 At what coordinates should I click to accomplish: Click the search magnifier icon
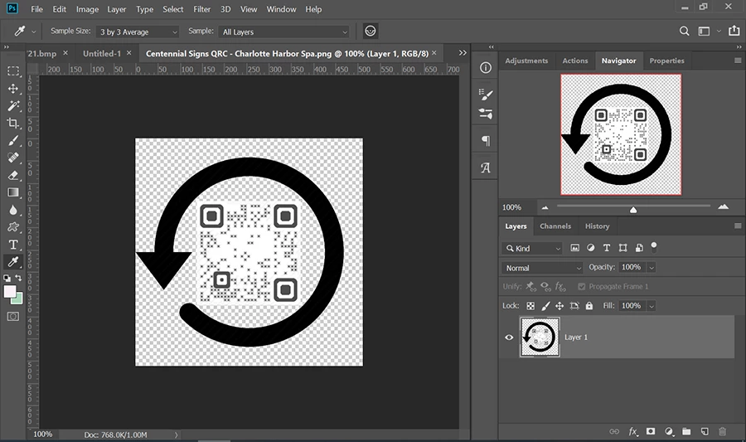click(684, 31)
